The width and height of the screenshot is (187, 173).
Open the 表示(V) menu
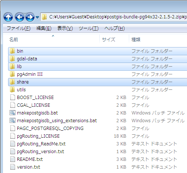(65, 28)
